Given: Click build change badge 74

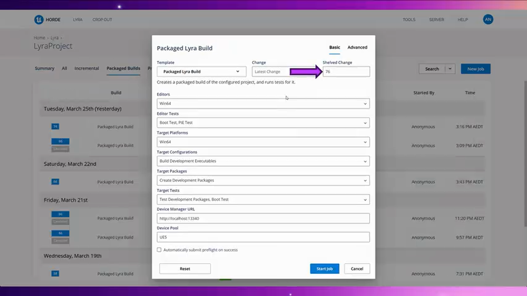Looking at the screenshot, I should (55, 127).
